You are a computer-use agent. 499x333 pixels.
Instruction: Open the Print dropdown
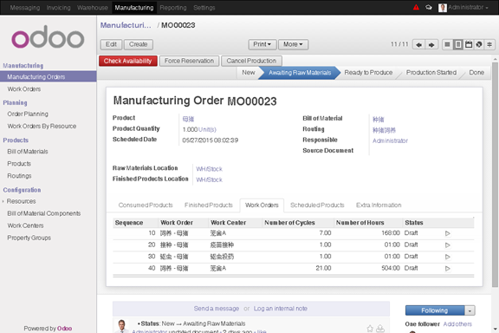262,44
